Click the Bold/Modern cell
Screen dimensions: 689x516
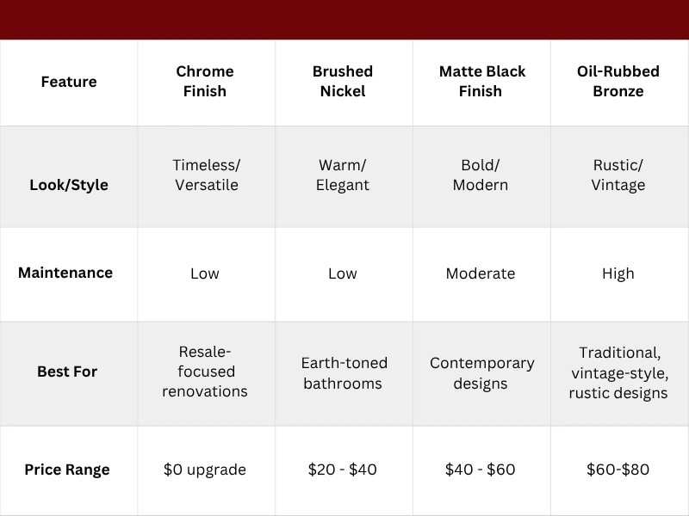(481, 175)
